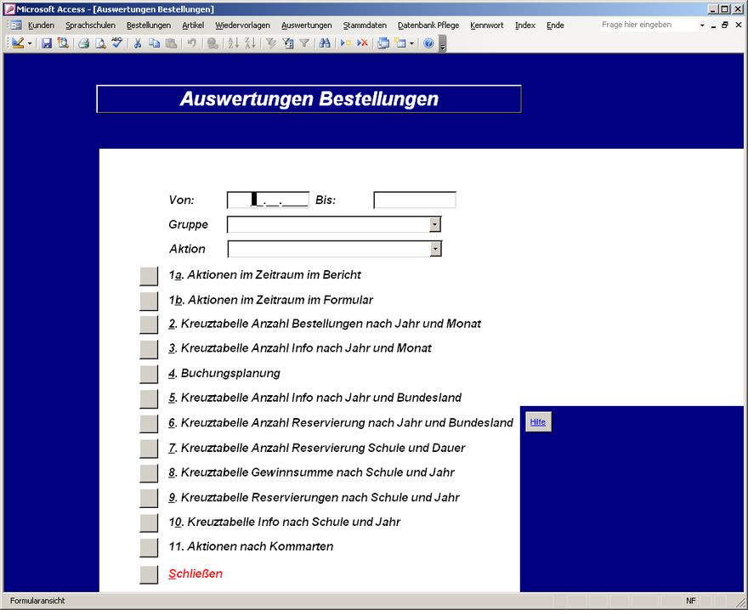Click the Save floppy disk icon
Screen dimensions: 748x610
[x=46, y=43]
